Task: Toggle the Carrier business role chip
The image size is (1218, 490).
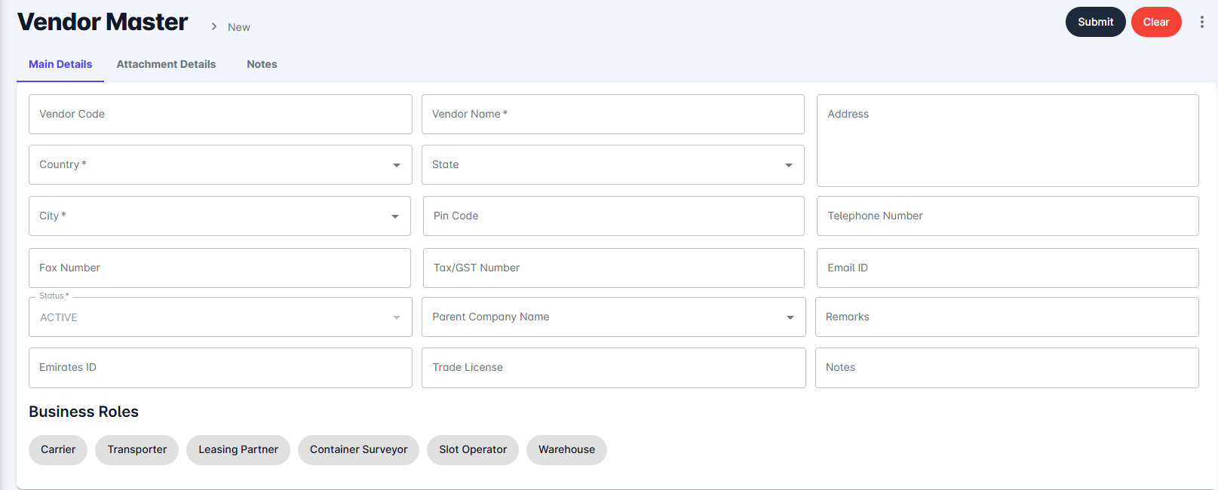Action: coord(58,450)
